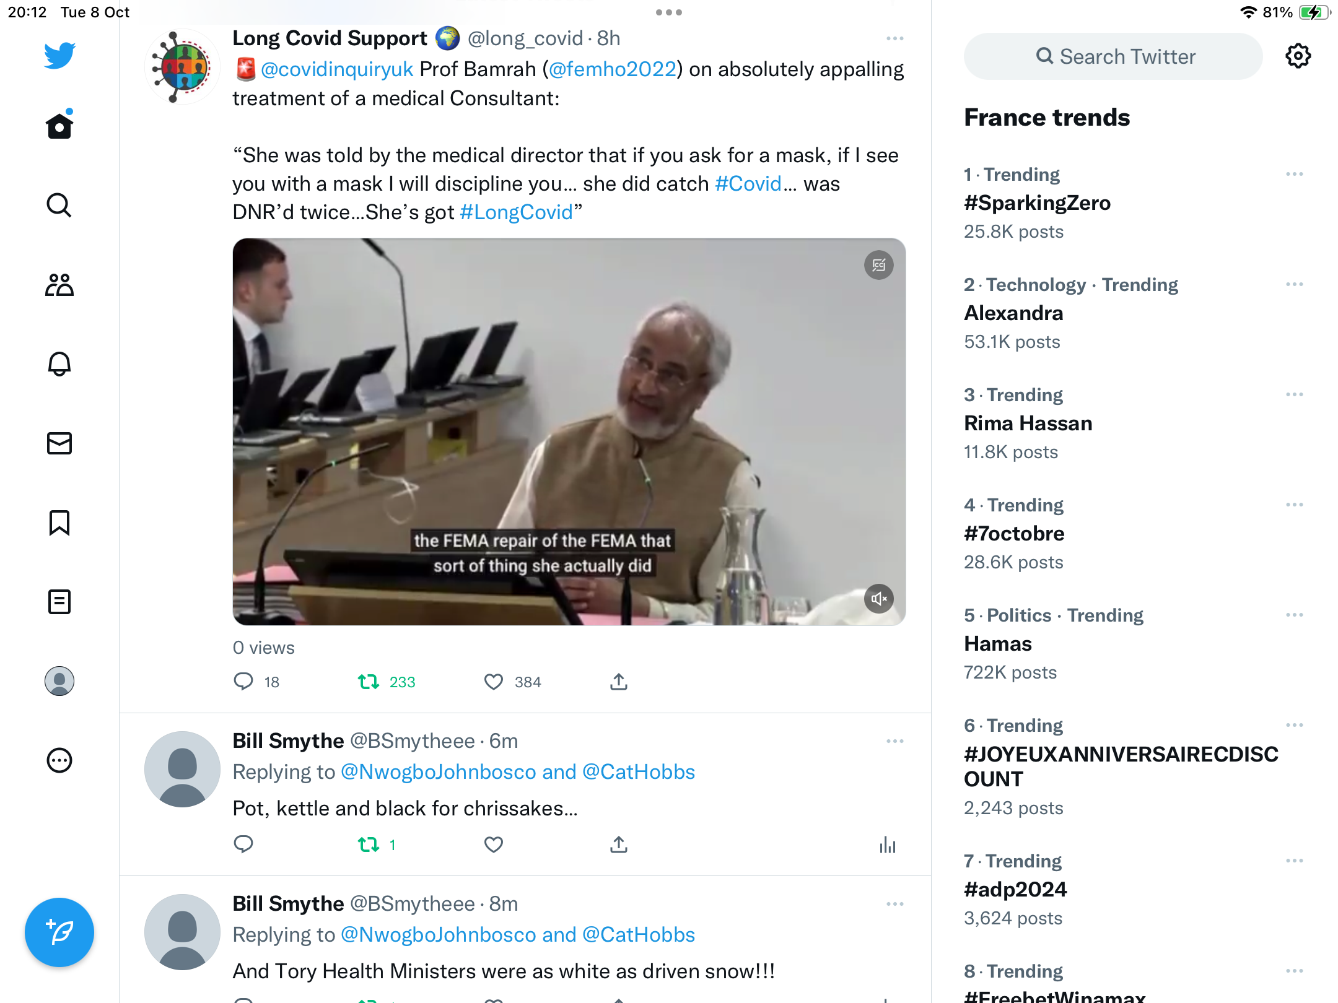The image size is (1338, 1003).
Task: Open Notifications bell icon
Action: click(x=59, y=364)
